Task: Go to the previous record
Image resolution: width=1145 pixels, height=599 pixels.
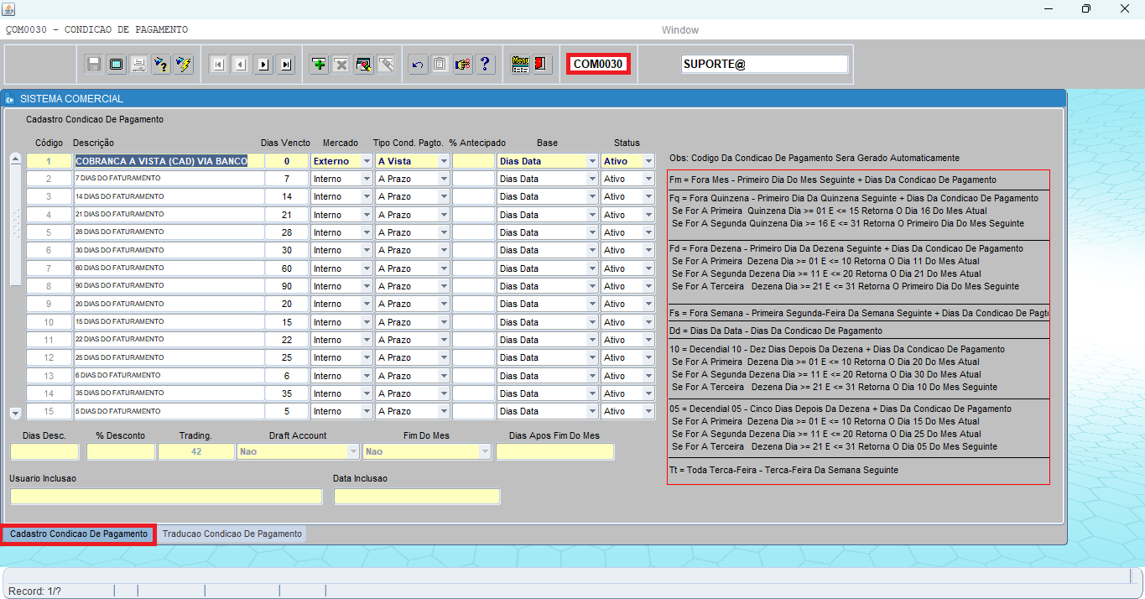Action: click(x=241, y=64)
